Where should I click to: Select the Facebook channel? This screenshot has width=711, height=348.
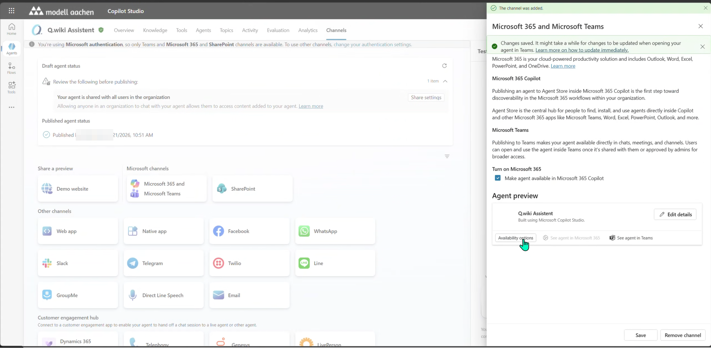[250, 231]
